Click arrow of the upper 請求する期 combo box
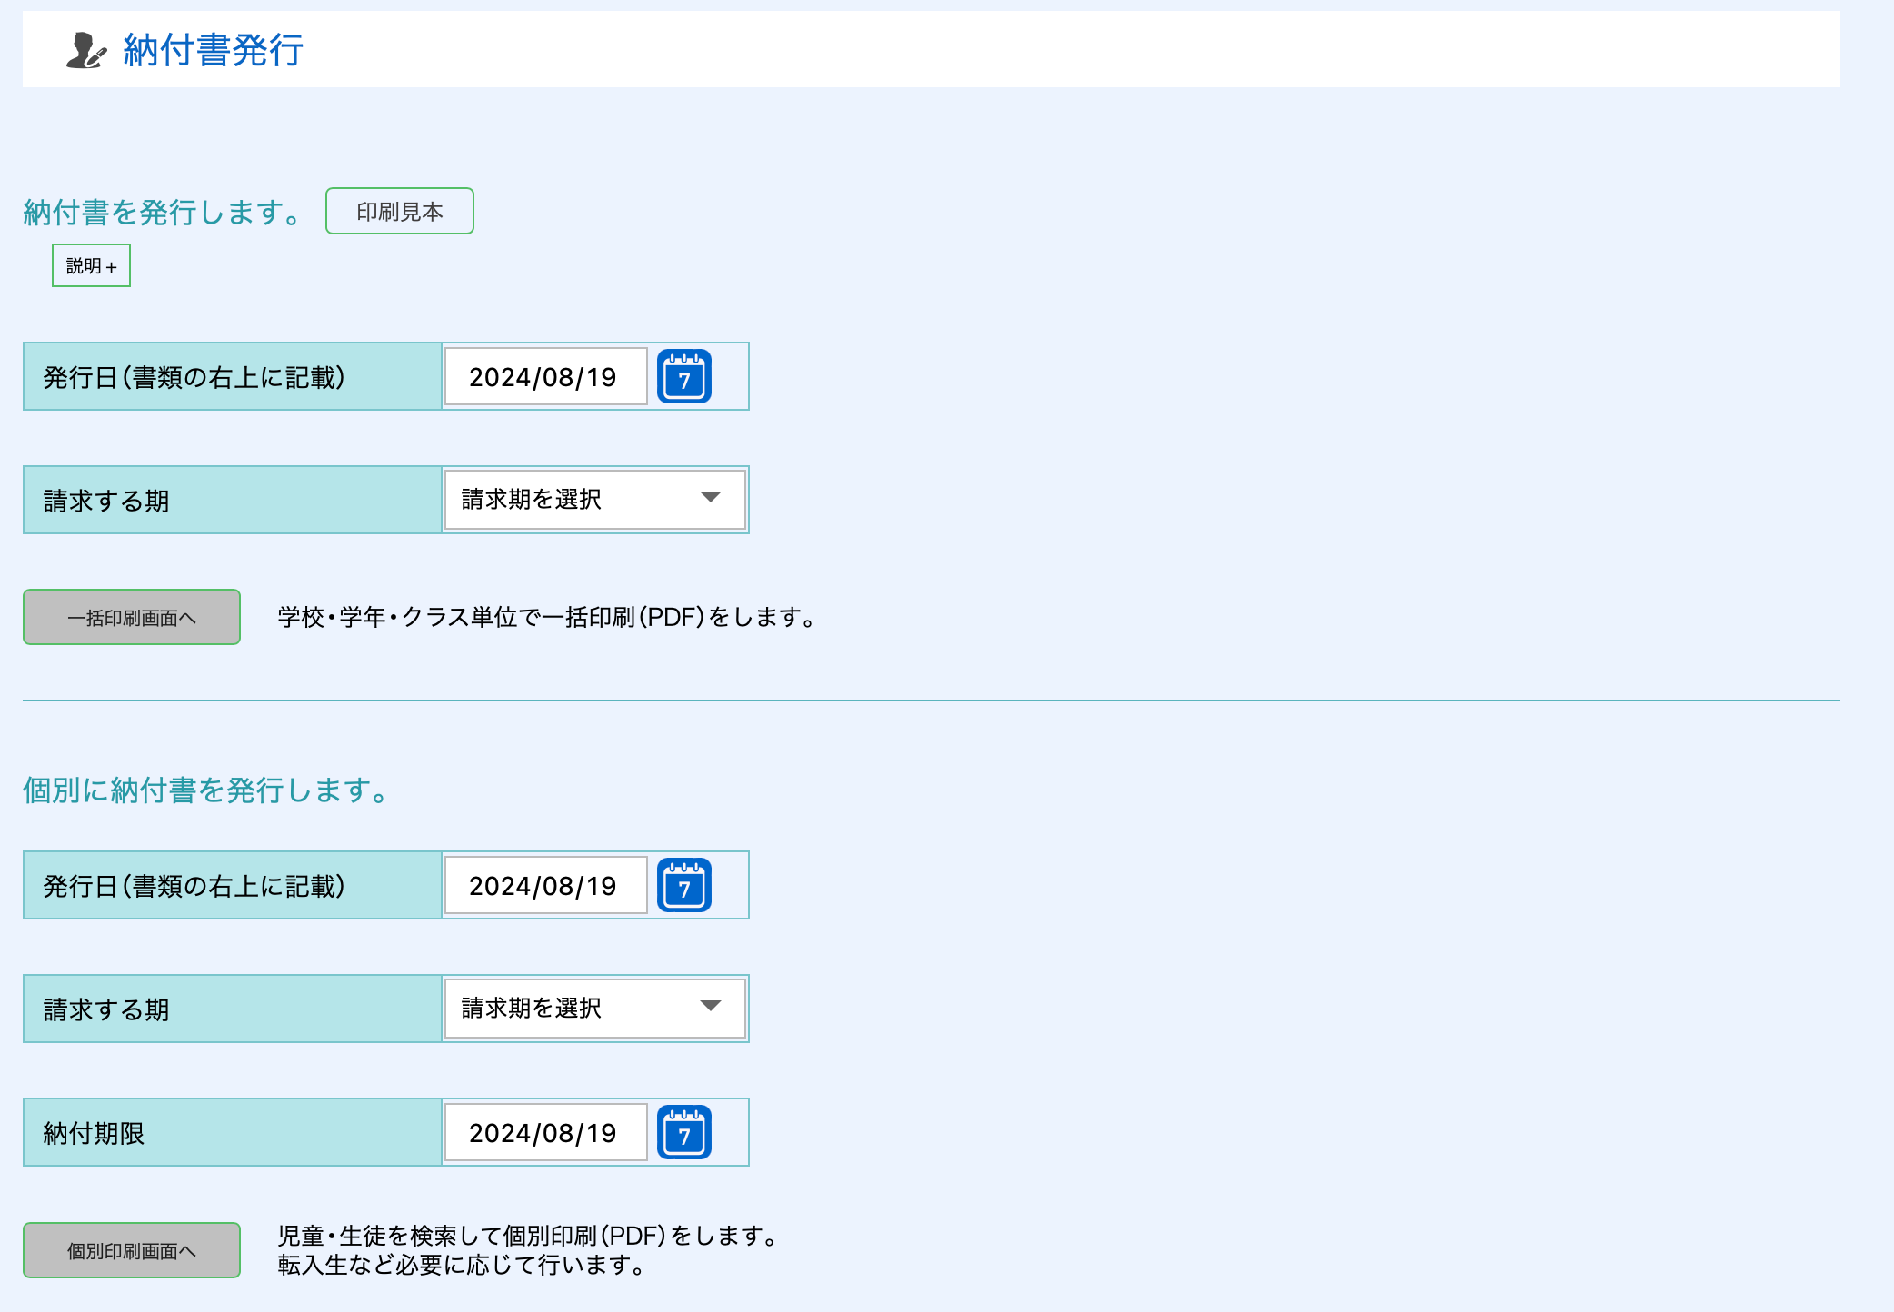Viewport: 1894px width, 1312px height. pyautogui.click(x=711, y=497)
